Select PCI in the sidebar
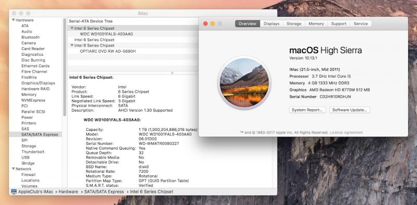The height and width of the screenshot is (205, 417). pyautogui.click(x=24, y=106)
